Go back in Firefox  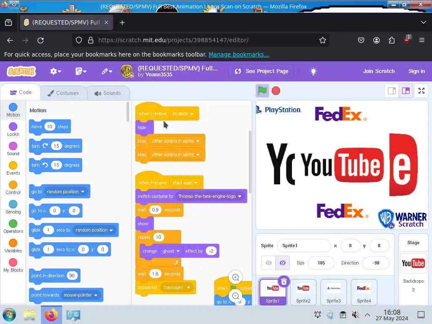point(10,40)
